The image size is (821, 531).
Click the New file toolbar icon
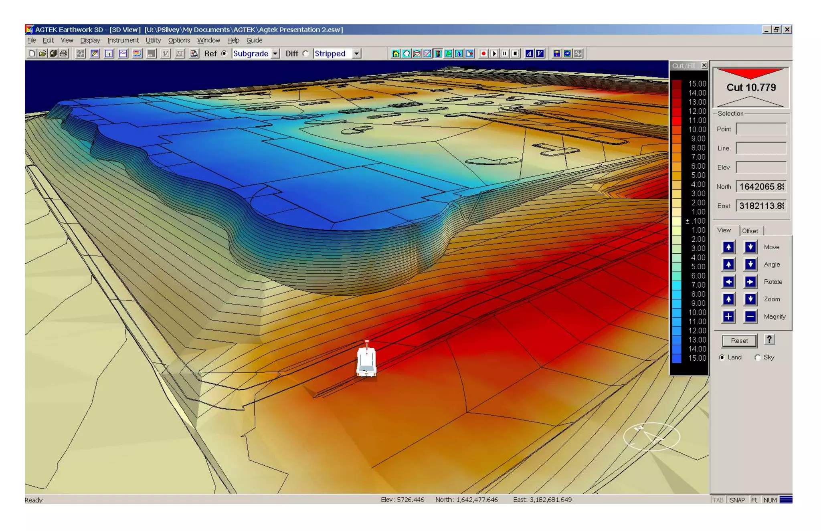[x=32, y=53]
